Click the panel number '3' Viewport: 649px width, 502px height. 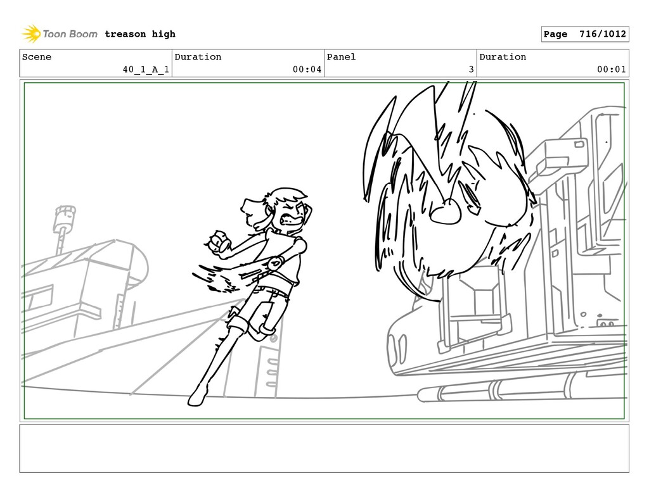pyautogui.click(x=471, y=70)
